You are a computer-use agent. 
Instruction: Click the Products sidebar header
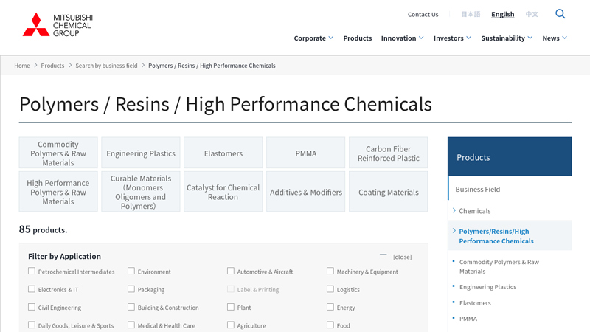click(510, 156)
